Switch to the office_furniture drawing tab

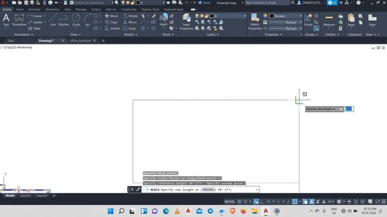[x=80, y=40]
